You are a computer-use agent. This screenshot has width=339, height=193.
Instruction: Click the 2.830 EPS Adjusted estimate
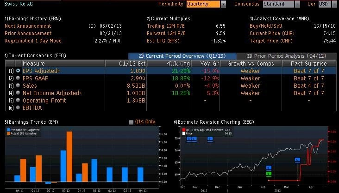click(138, 71)
